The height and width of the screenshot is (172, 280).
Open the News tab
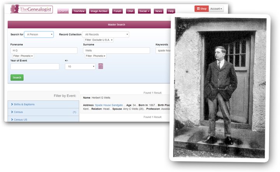[159, 11]
